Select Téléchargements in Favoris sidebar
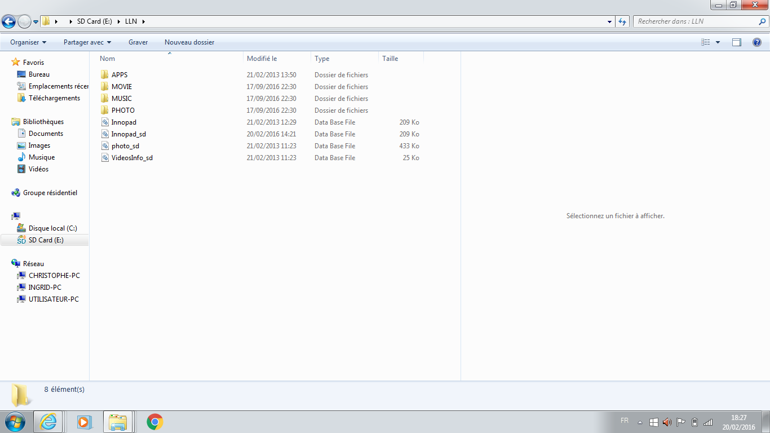The height and width of the screenshot is (433, 770). (54, 98)
